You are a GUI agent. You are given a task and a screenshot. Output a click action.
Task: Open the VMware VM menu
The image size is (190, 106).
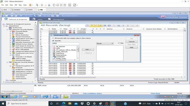point(16,5)
